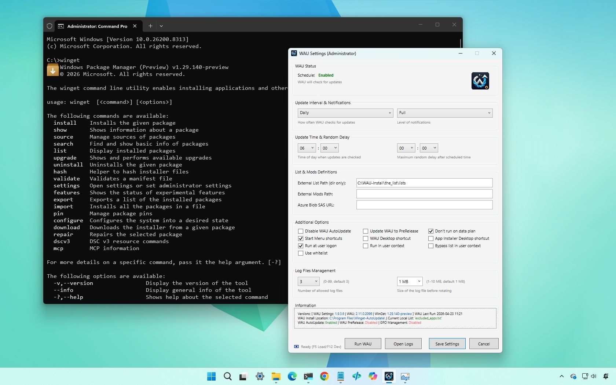Click the Run WAU button
The height and width of the screenshot is (385, 616).
tap(362, 344)
